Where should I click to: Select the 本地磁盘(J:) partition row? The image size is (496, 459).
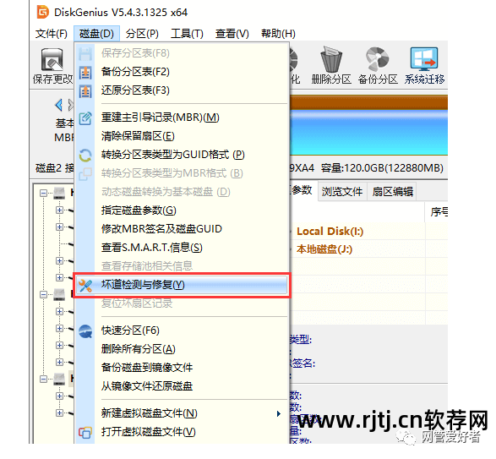click(x=368, y=249)
